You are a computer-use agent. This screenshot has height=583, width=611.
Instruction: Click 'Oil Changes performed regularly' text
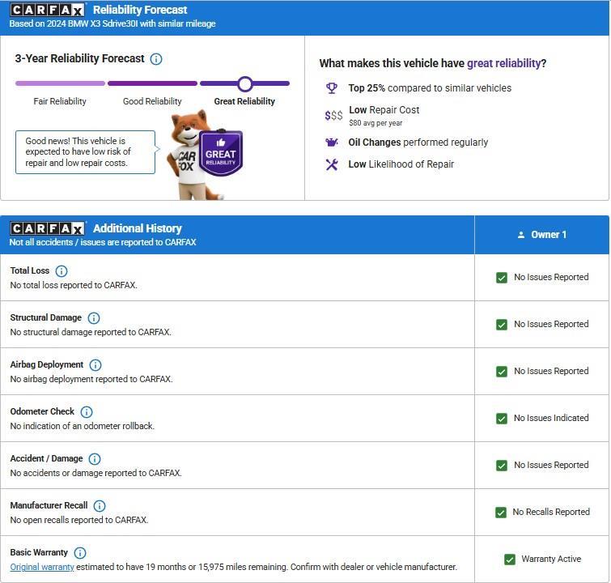(x=418, y=143)
